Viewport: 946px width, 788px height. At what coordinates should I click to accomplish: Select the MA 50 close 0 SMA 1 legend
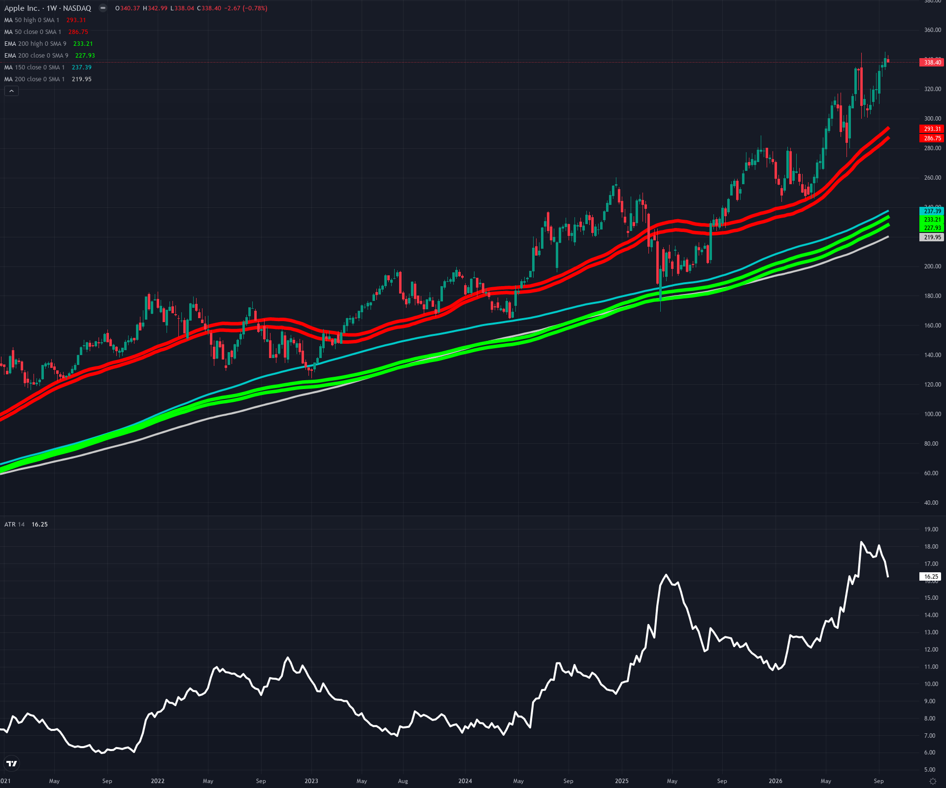pos(33,32)
